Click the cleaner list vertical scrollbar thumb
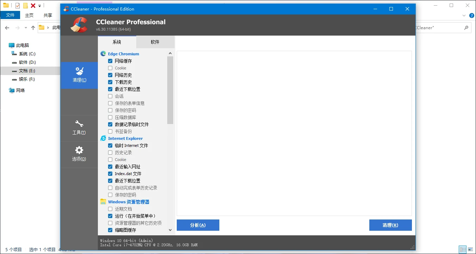 (170, 90)
